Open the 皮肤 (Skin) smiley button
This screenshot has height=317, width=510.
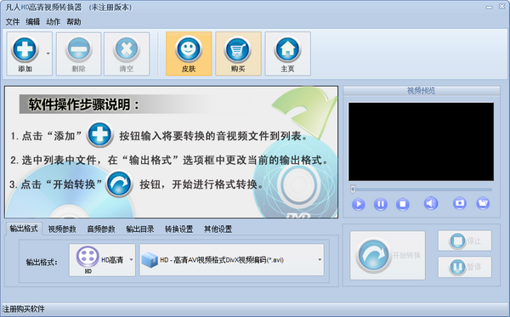(x=189, y=54)
